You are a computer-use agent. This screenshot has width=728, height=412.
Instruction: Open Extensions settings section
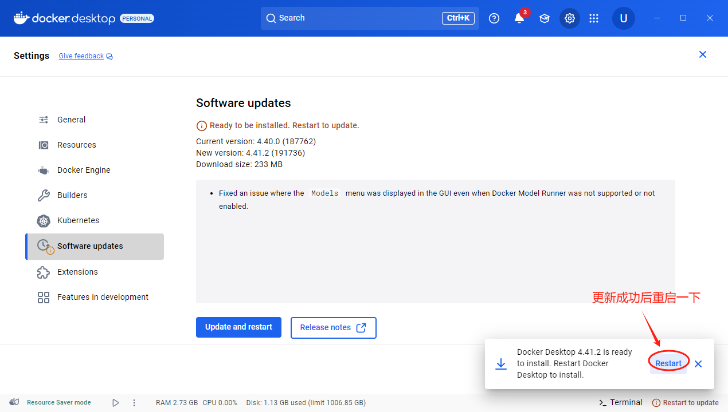tap(77, 272)
